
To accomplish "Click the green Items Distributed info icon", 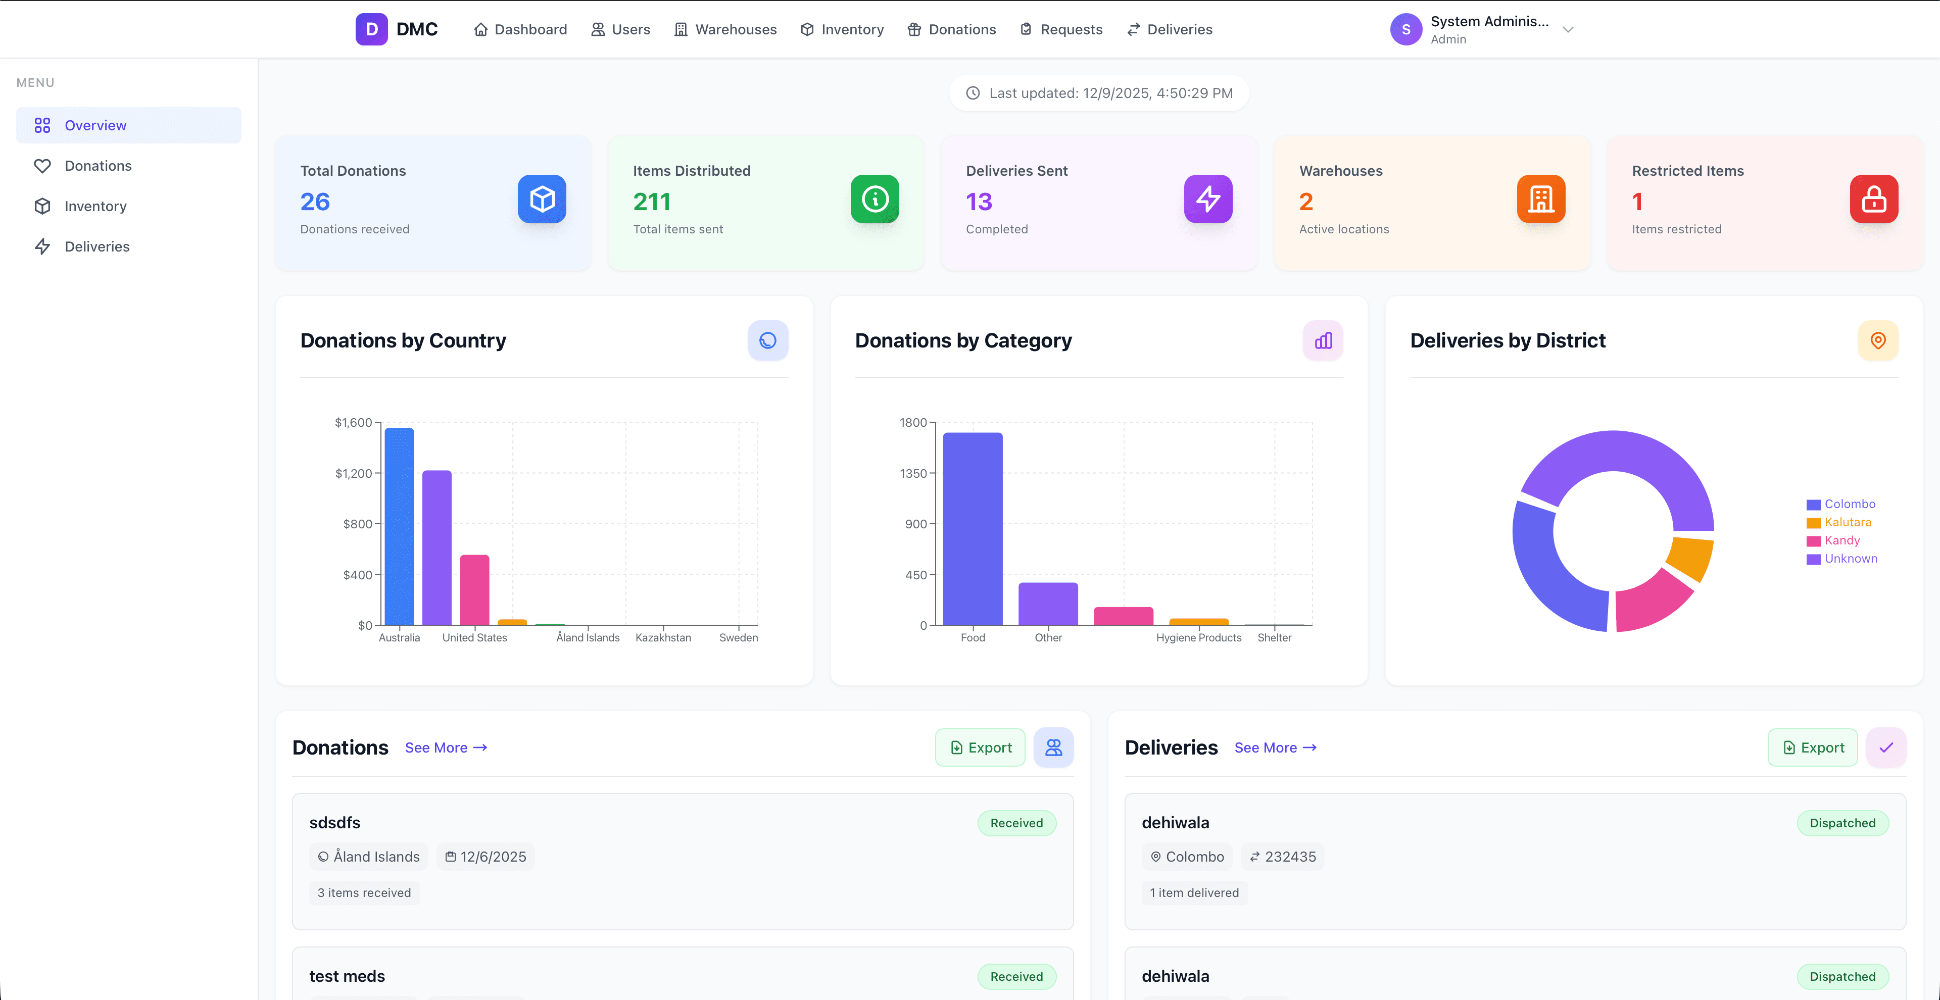I will coord(875,199).
